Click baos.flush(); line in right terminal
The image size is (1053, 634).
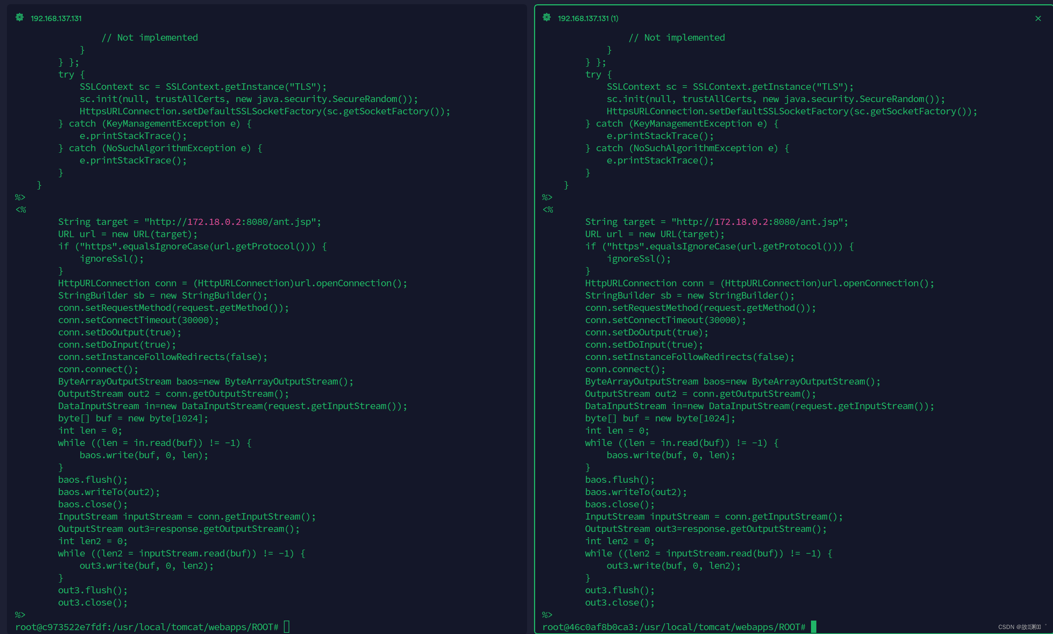coord(620,480)
